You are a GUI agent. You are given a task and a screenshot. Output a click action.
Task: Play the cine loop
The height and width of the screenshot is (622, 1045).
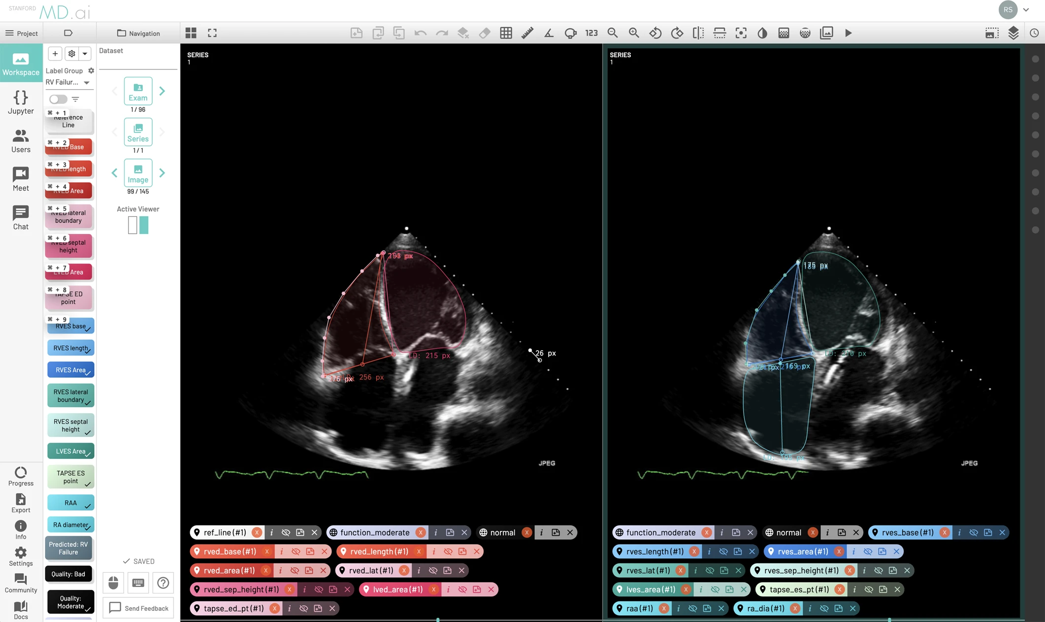(x=848, y=33)
